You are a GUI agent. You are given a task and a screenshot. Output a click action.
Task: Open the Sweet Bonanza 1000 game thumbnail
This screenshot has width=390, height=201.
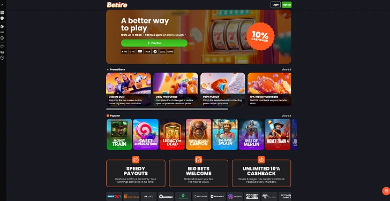coord(146,134)
